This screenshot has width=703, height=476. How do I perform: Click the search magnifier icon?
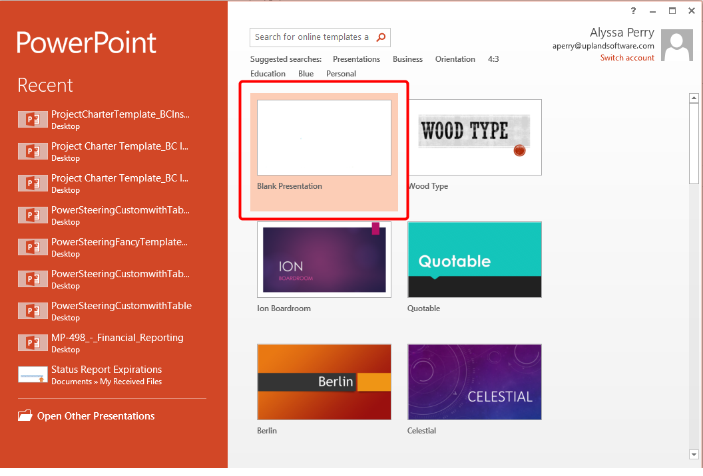pyautogui.click(x=381, y=37)
